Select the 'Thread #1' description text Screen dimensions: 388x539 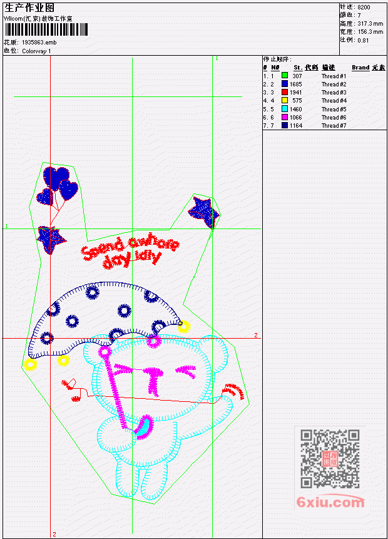tap(334, 76)
